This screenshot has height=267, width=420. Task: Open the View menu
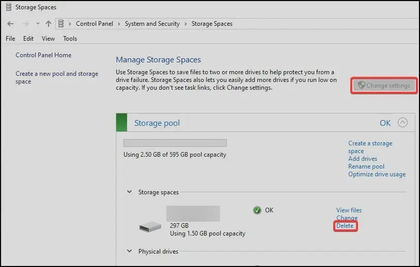(x=48, y=39)
